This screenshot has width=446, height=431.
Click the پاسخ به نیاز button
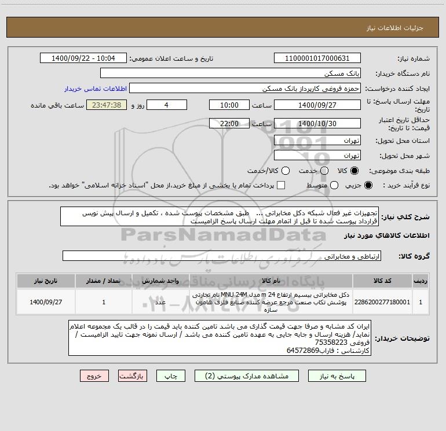click(x=337, y=376)
